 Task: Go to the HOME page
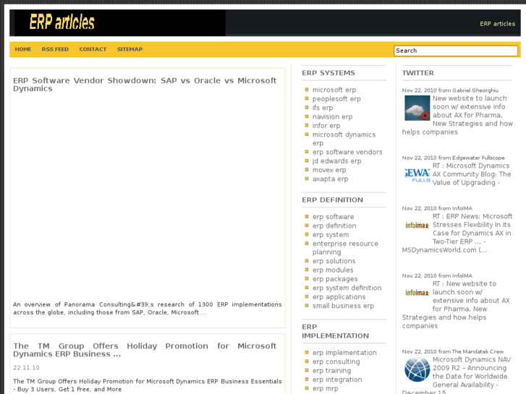(23, 49)
